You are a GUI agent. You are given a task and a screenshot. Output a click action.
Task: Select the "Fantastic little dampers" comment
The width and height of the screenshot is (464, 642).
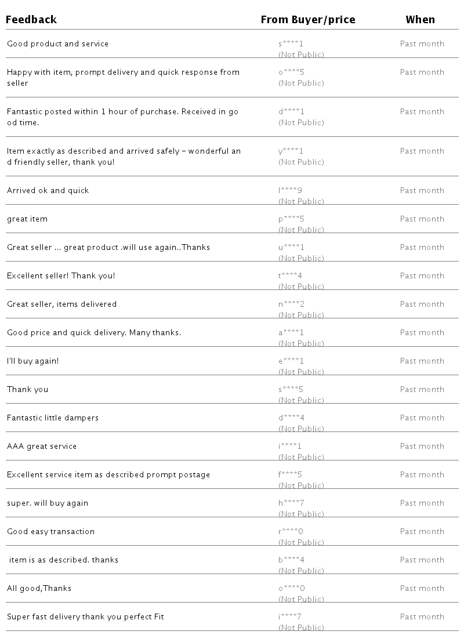[x=53, y=418]
